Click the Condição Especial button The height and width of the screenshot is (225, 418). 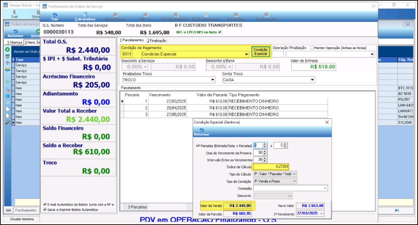[x=260, y=52]
